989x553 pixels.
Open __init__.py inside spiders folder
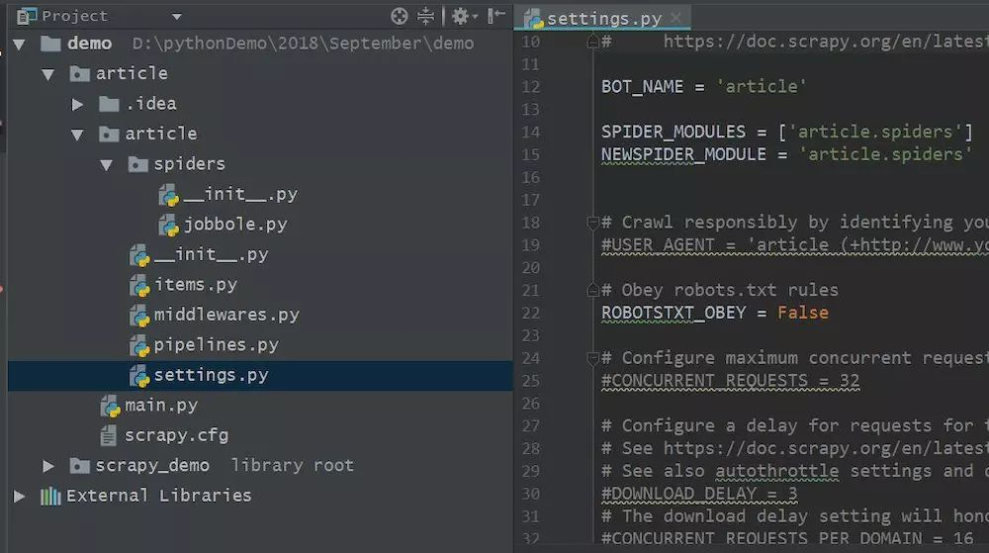(x=240, y=194)
